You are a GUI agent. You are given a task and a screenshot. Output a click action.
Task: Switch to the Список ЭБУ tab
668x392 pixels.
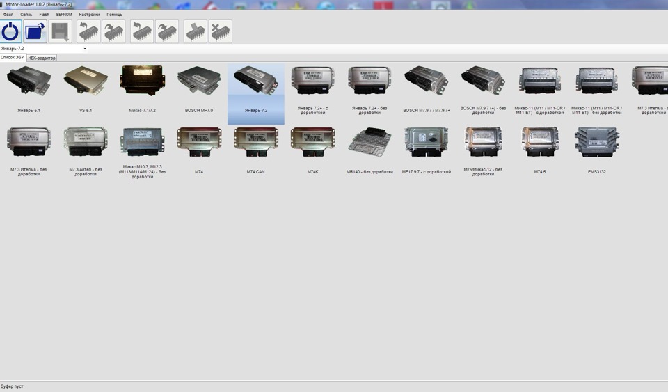pyautogui.click(x=13, y=58)
